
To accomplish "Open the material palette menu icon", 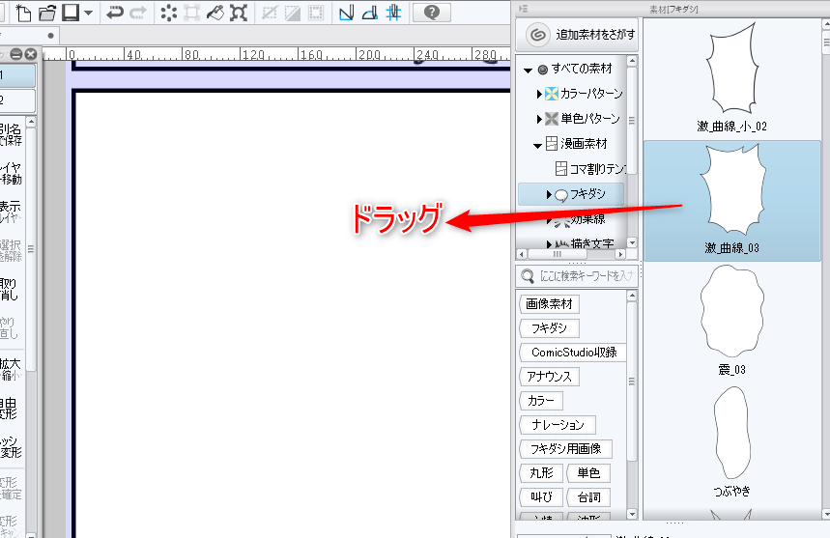I will click(523, 9).
